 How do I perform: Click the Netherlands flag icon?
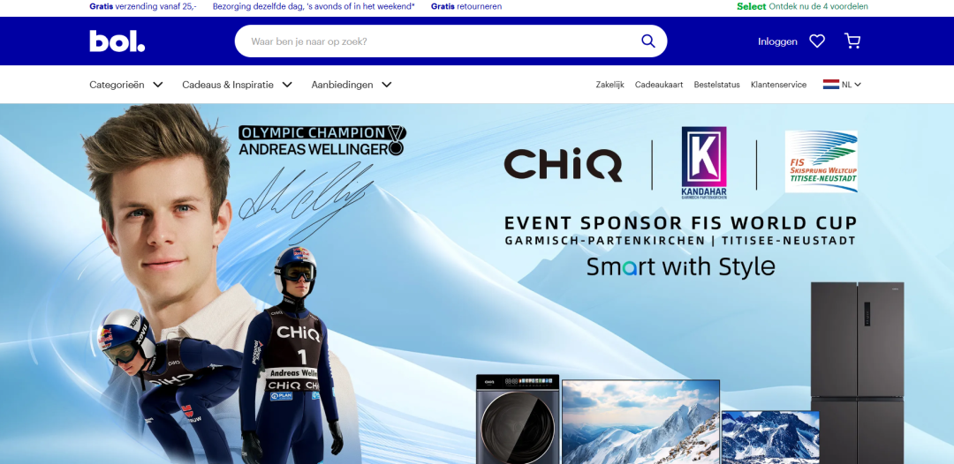(831, 85)
